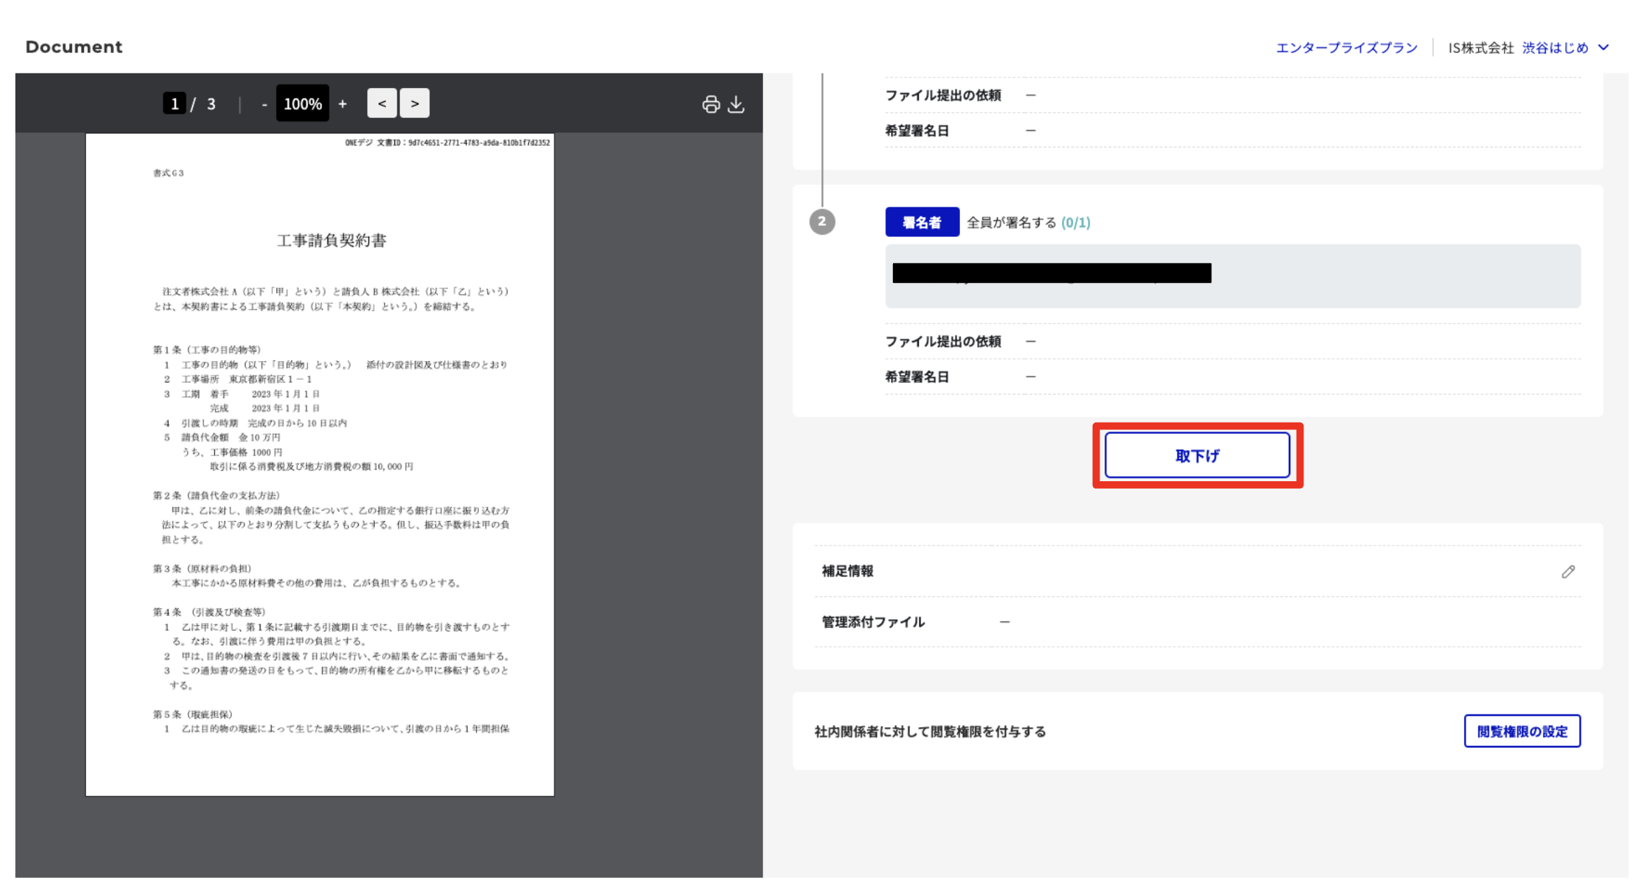1638x880 pixels.
Task: Open the エンタープライズプラン link
Action: [1346, 47]
